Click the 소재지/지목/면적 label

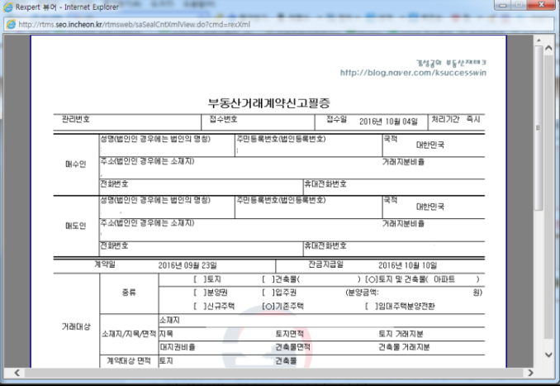[x=129, y=333]
